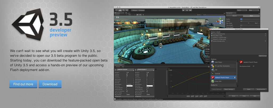Select the Scale tool
The image size is (273, 108).
(x=127, y=10)
